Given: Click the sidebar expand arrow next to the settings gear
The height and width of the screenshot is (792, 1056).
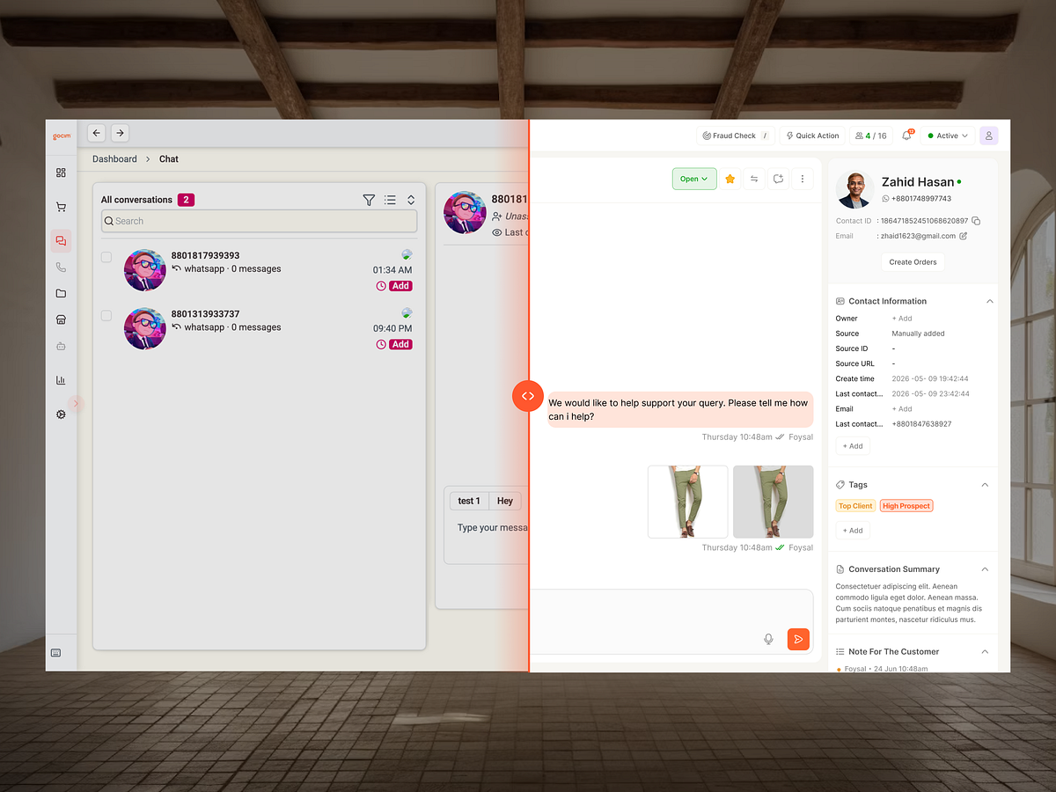Looking at the screenshot, I should pyautogui.click(x=76, y=404).
